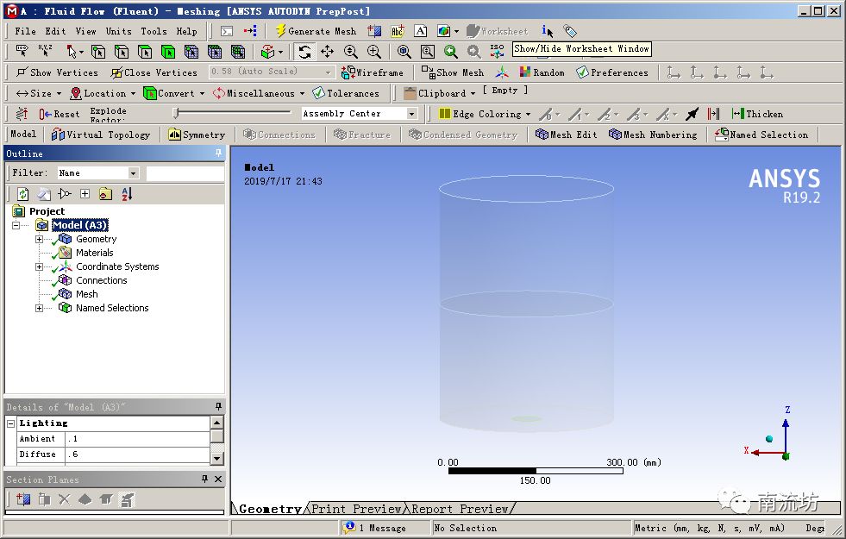The height and width of the screenshot is (539, 846).
Task: Select the Vertex selection filter icon
Action: pos(98,52)
